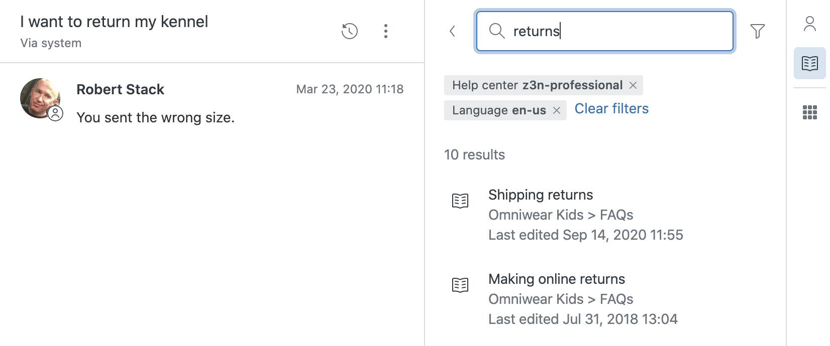Screen dimensions: 830x346
Task: Open ticket events history clock icon
Action: pos(349,31)
